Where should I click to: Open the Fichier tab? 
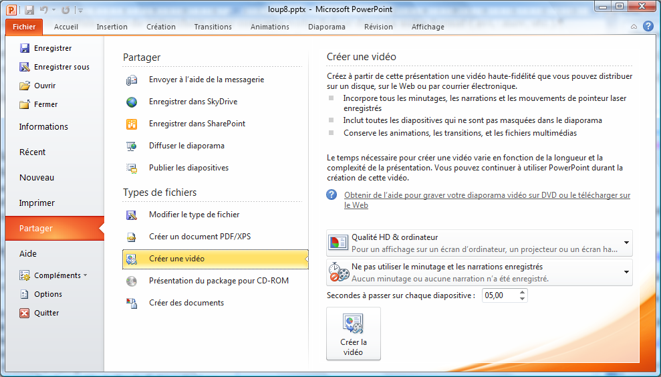24,27
